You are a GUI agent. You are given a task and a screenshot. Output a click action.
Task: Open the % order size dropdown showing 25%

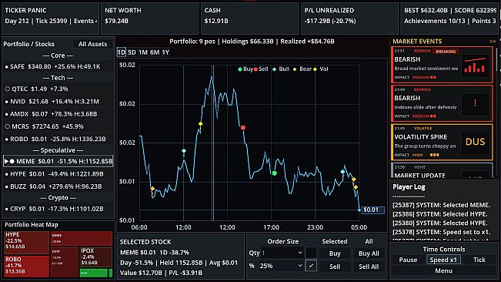coord(282,266)
